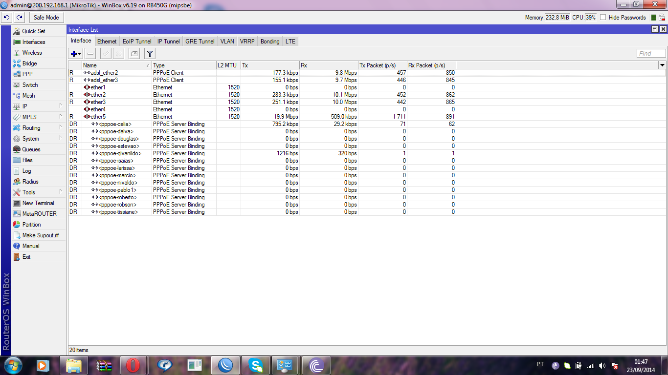
Task: Click the X Disable button
Action: coord(118,54)
